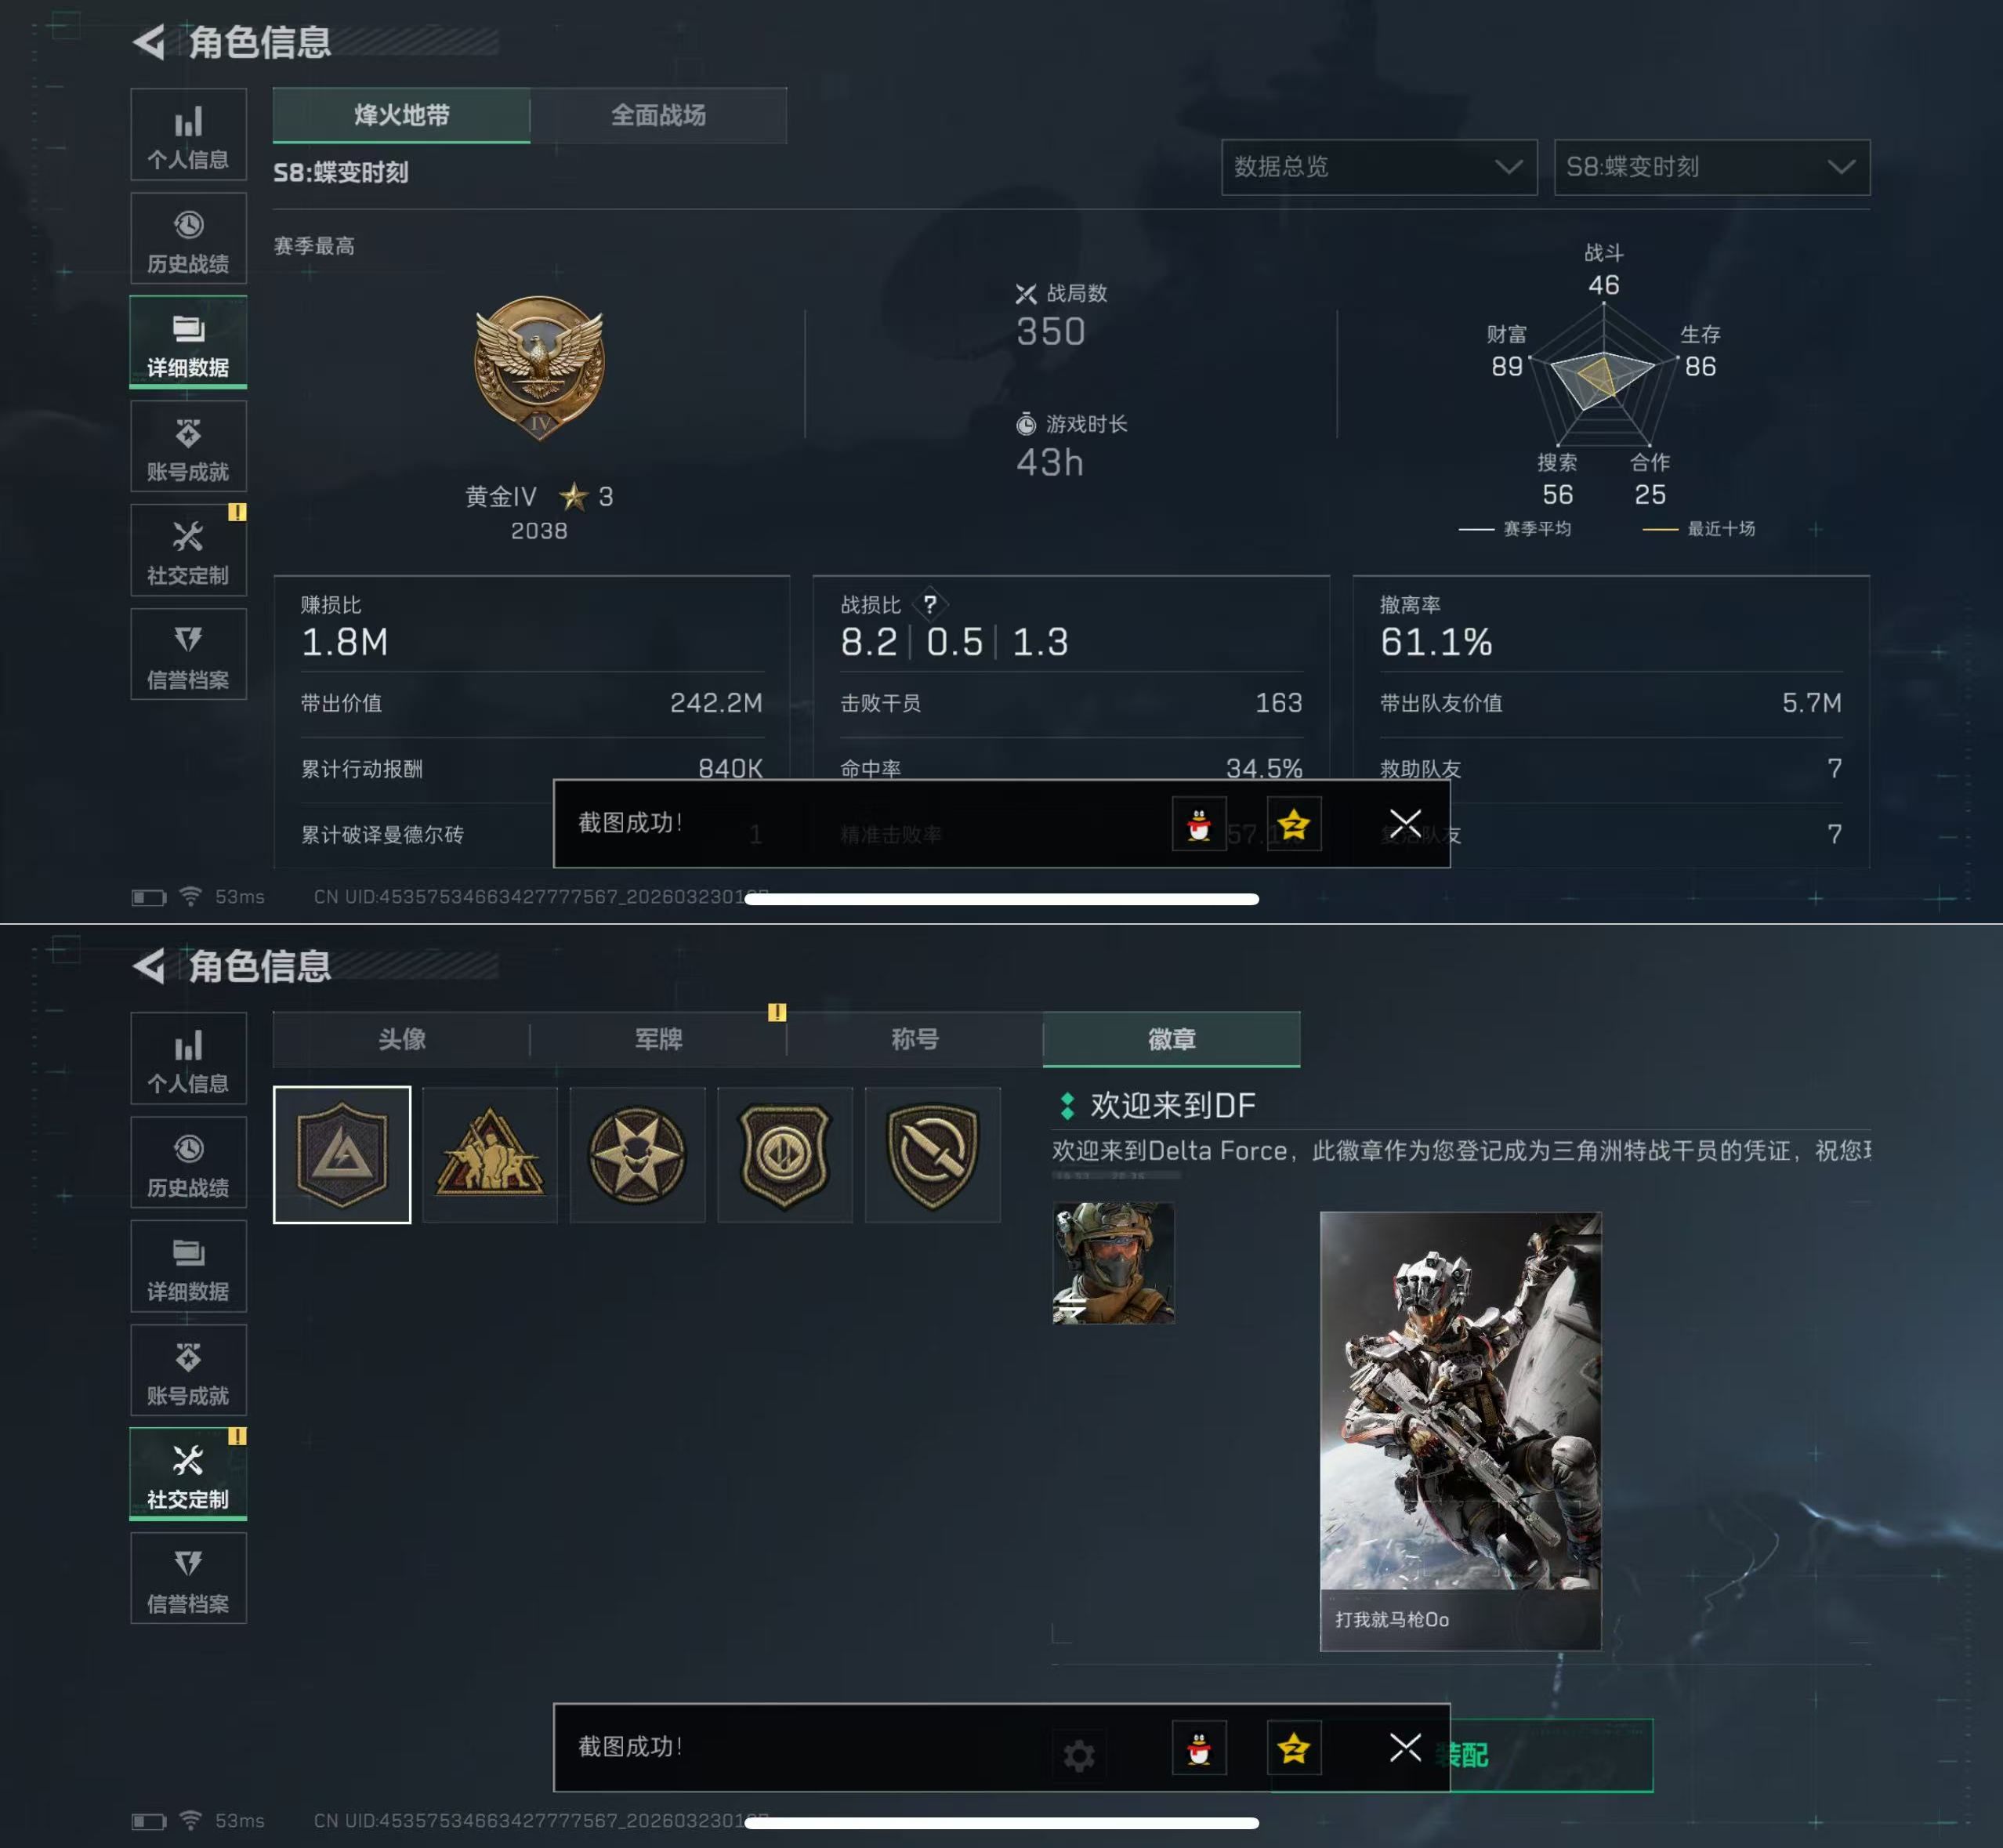The image size is (2003, 1848).
Task: Dismiss the upper 截图成功 notification
Action: [x=1405, y=823]
